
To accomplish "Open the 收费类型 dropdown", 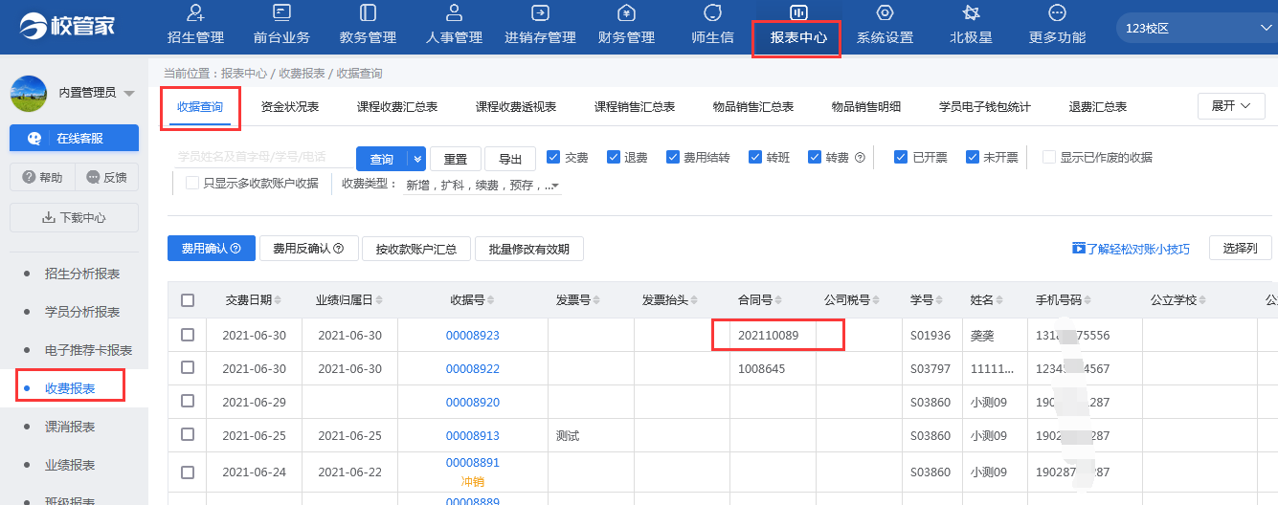I will (x=482, y=186).
